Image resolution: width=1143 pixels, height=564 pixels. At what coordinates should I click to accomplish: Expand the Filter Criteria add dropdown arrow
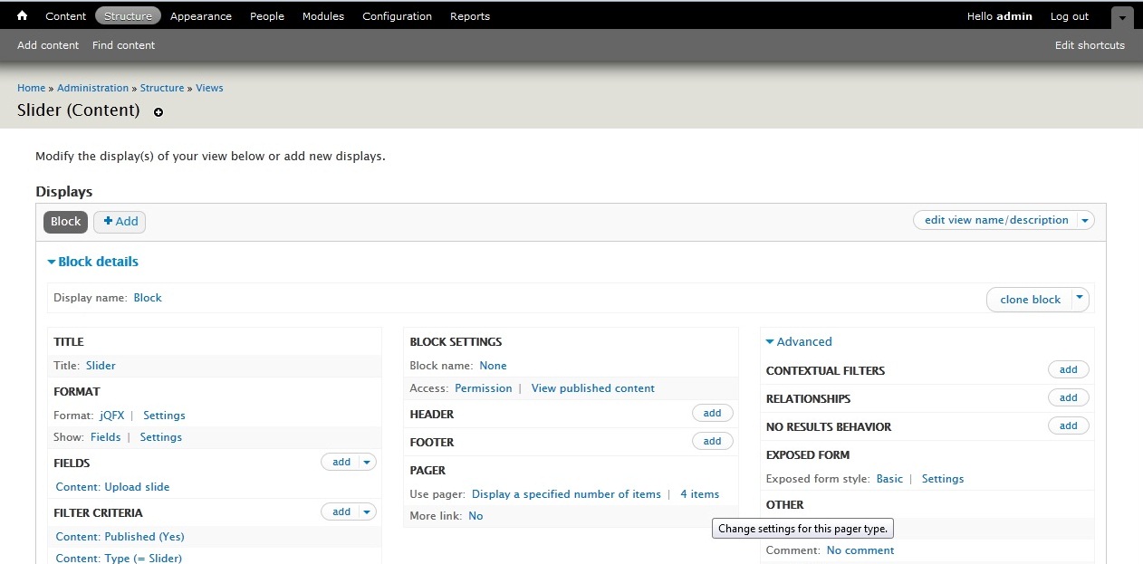[x=367, y=511]
